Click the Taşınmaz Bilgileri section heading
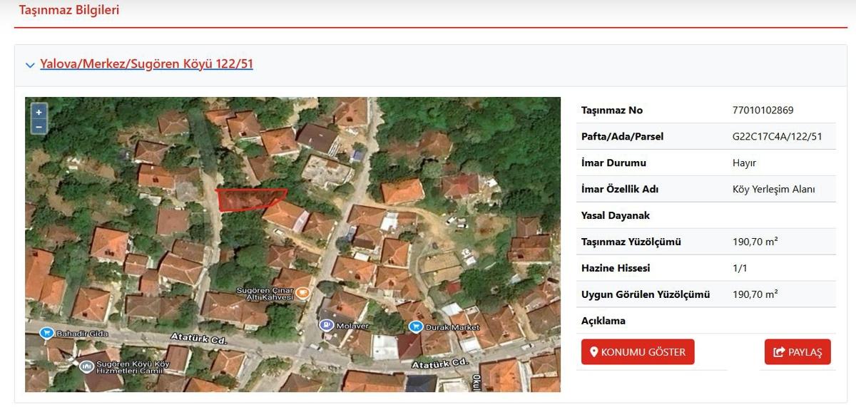Image resolution: width=856 pixels, height=407 pixels. tap(69, 10)
